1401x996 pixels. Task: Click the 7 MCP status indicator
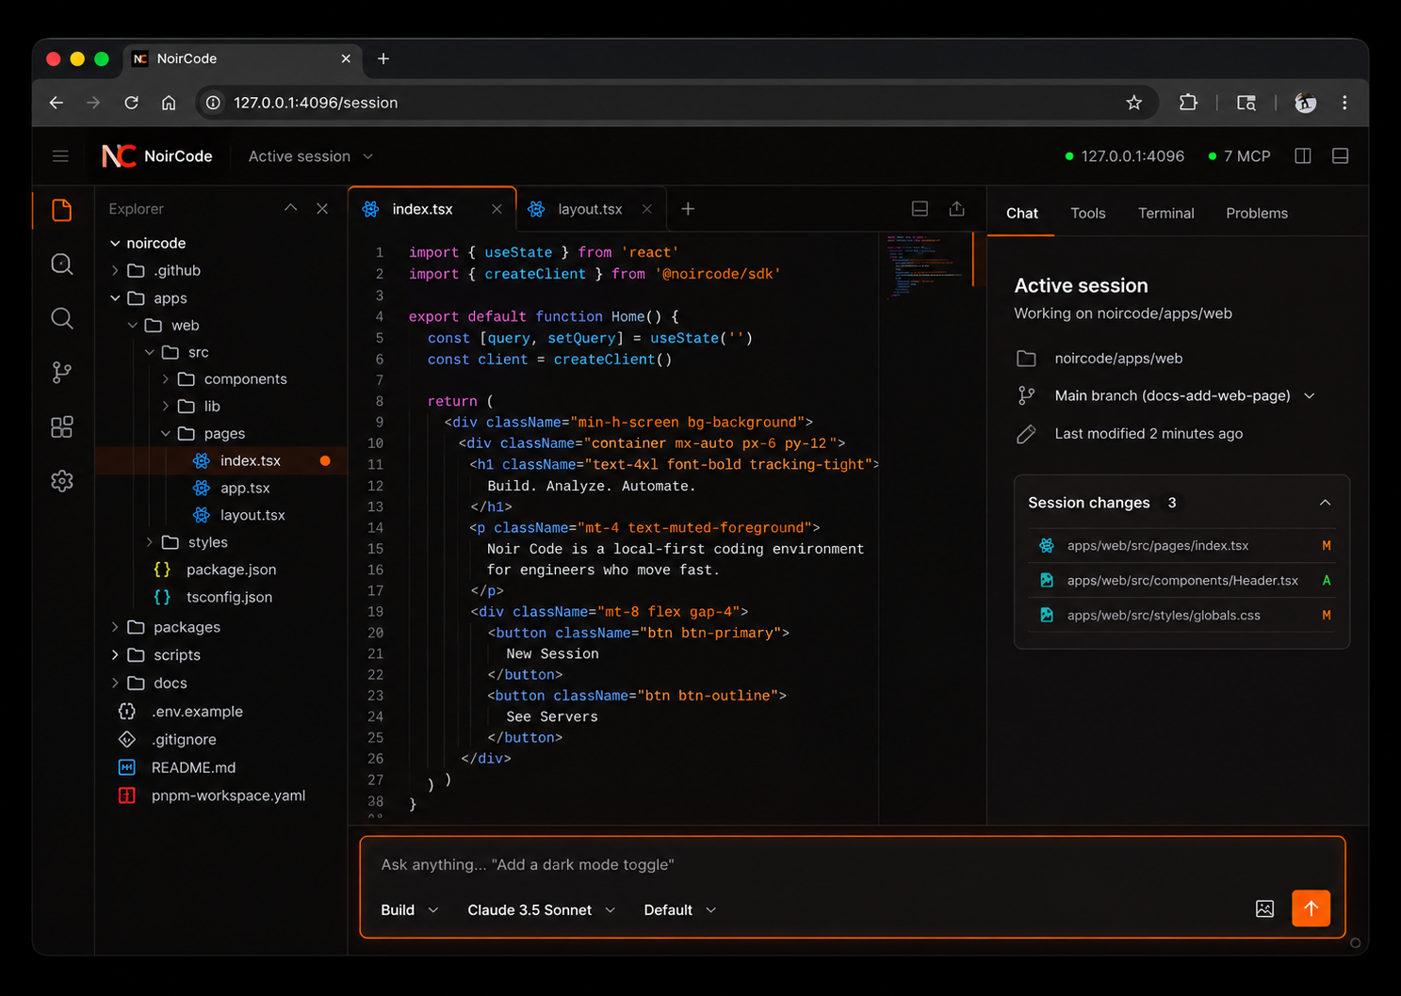pos(1239,156)
